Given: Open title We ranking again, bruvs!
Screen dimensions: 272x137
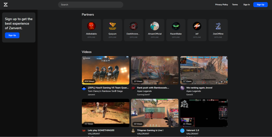Looking at the screenshot, I should tap(199, 88).
